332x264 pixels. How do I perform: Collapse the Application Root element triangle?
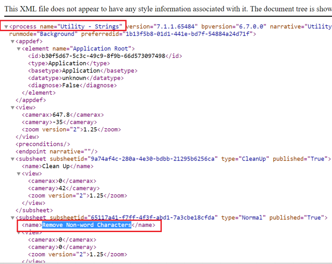19,49
